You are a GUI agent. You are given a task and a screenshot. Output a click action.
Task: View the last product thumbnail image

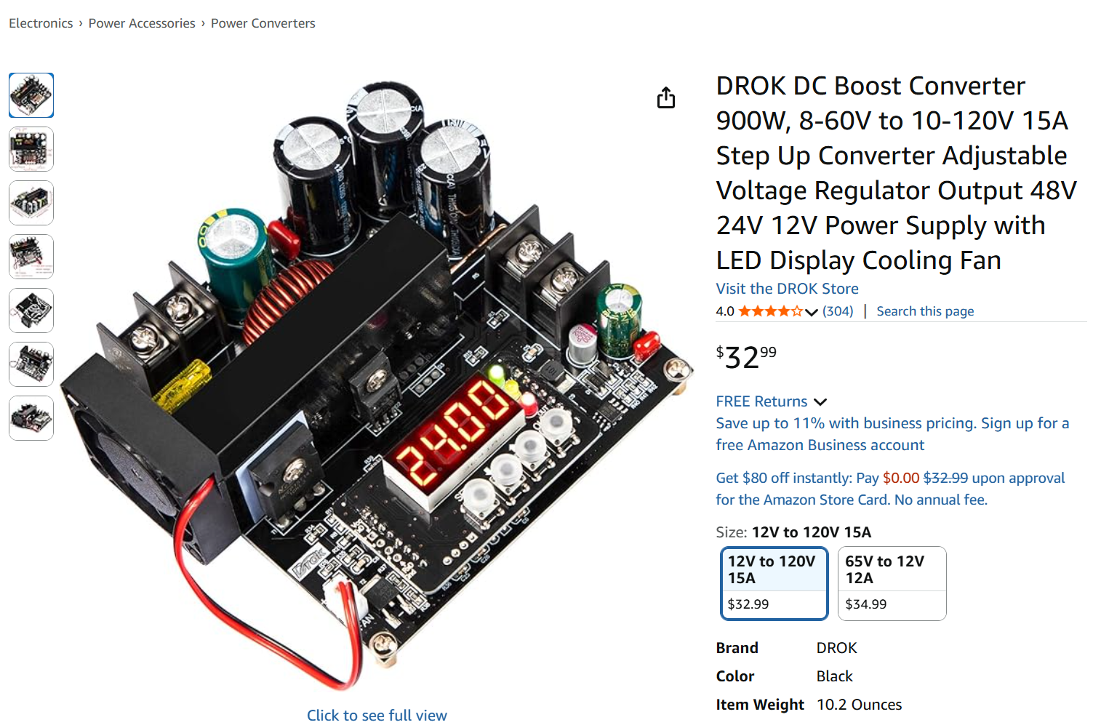31,418
